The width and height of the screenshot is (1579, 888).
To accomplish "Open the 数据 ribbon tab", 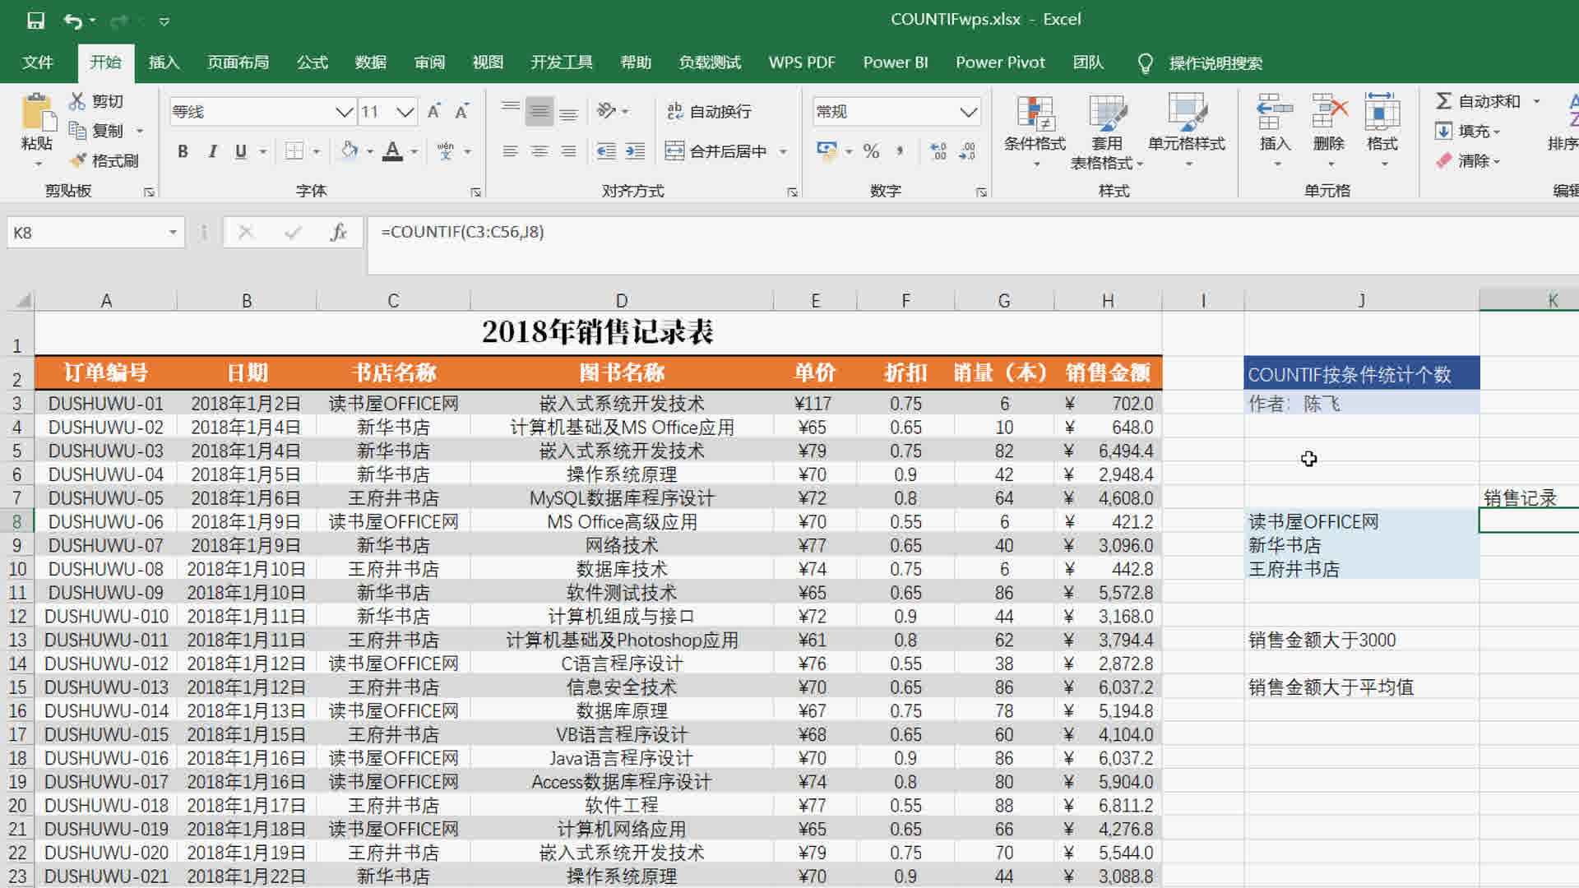I will 370,62.
